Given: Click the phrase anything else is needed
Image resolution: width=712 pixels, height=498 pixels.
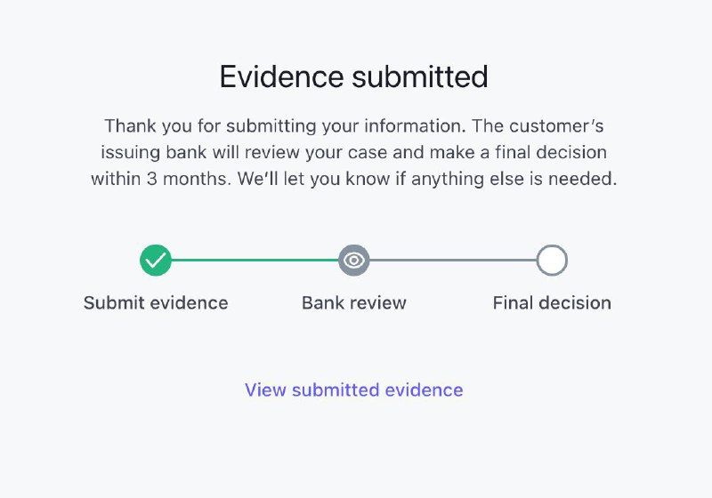Looking at the screenshot, I should pyautogui.click(x=514, y=179).
